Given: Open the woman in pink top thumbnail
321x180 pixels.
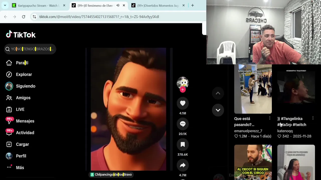Looking at the screenshot, I should click(x=296, y=162).
